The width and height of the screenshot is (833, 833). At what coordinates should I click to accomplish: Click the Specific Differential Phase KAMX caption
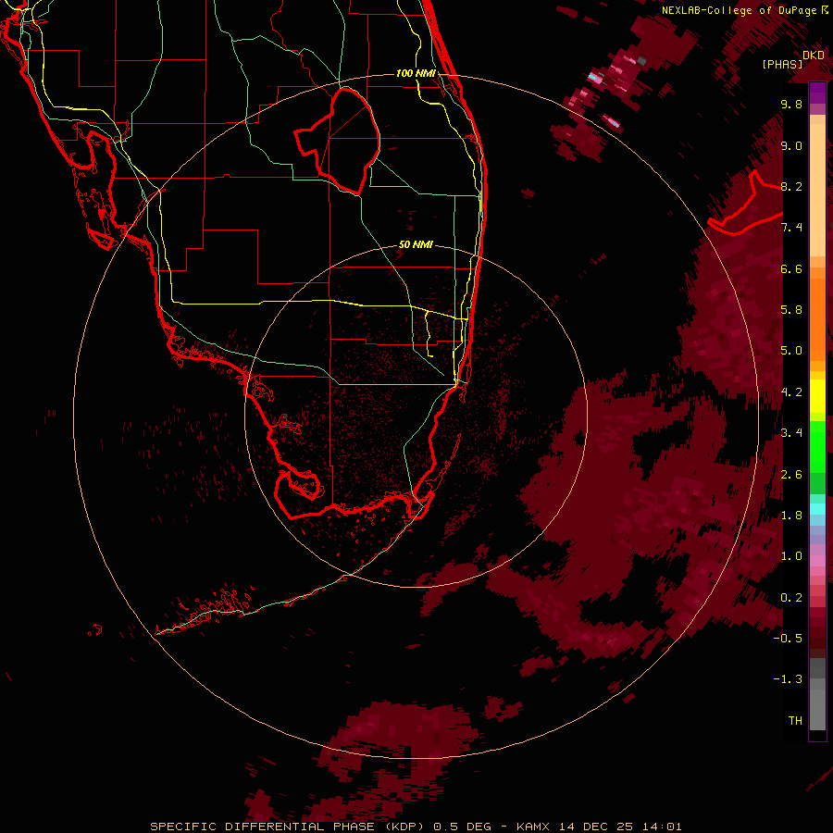click(416, 827)
